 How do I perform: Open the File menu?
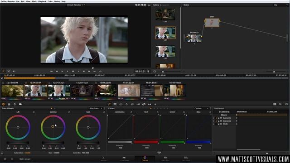[18, 1]
